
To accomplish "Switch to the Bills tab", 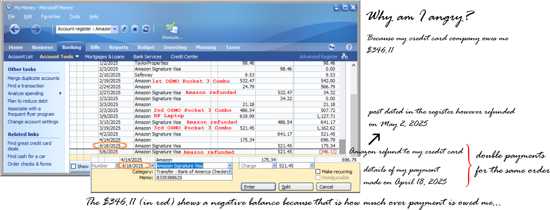I will coord(95,47).
